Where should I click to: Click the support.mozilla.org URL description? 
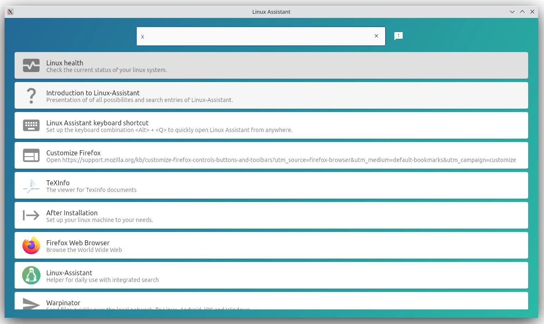tap(281, 160)
